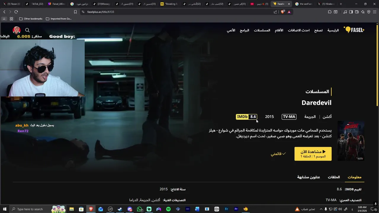The width and height of the screenshot is (379, 213).
Task: Open the user profile avatar
Action: (x=17, y=30)
